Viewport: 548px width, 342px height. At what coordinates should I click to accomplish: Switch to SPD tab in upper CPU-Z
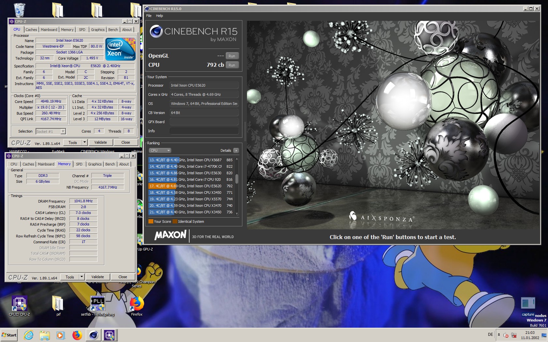coord(82,30)
